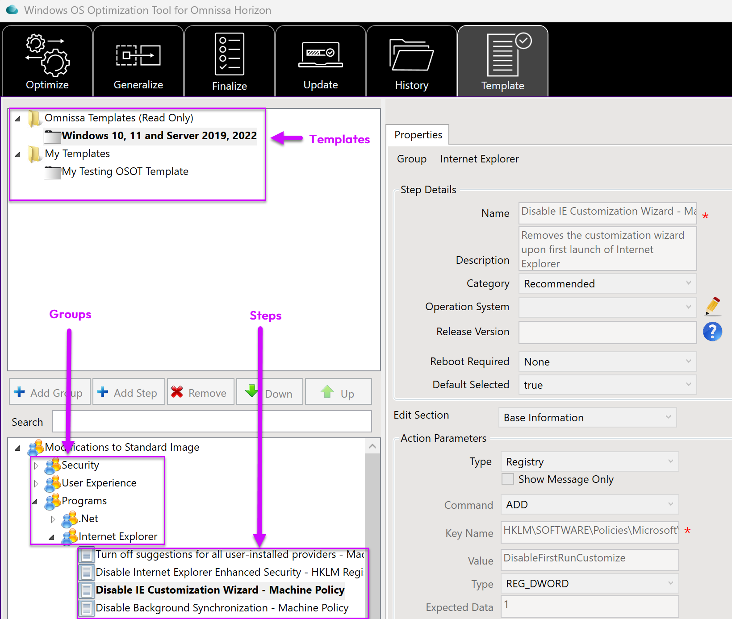Screen dimensions: 732x619
Task: Select Disable IE Customization Wizard step
Action: click(x=220, y=590)
